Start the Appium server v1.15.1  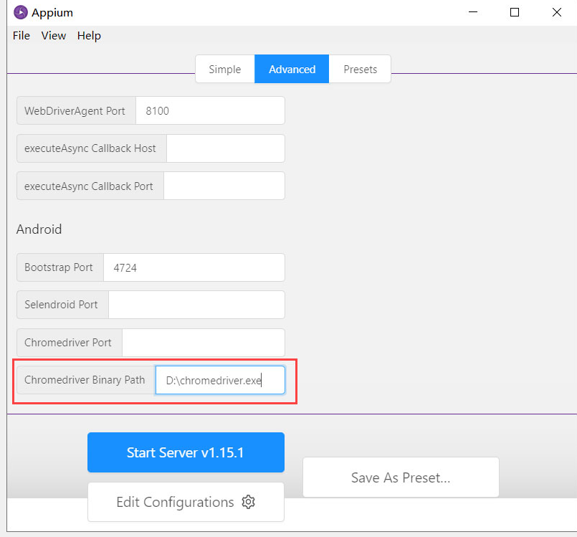point(186,452)
